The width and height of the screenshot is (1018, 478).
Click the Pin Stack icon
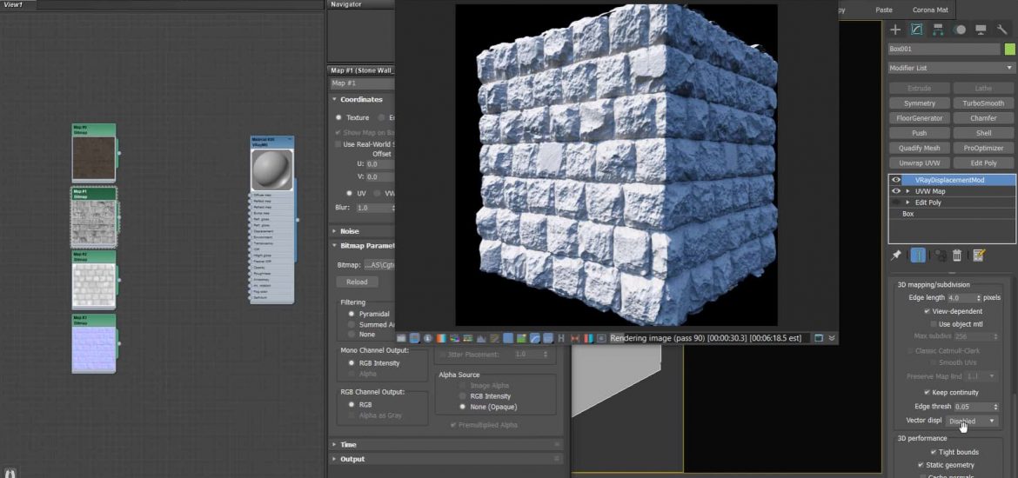tap(896, 255)
